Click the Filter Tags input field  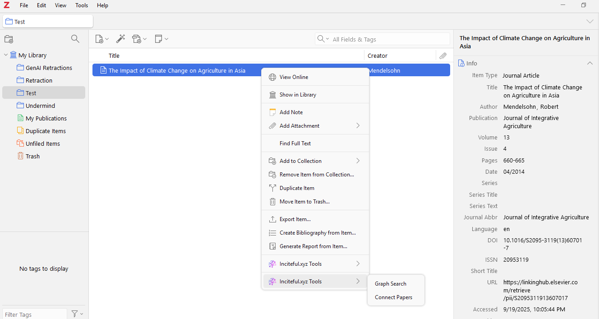35,314
